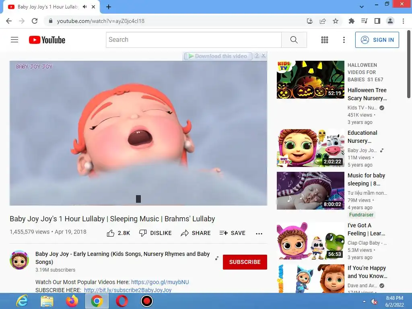The height and width of the screenshot is (309, 412).
Task: Click the muted volume tray icon
Action: coord(374,301)
